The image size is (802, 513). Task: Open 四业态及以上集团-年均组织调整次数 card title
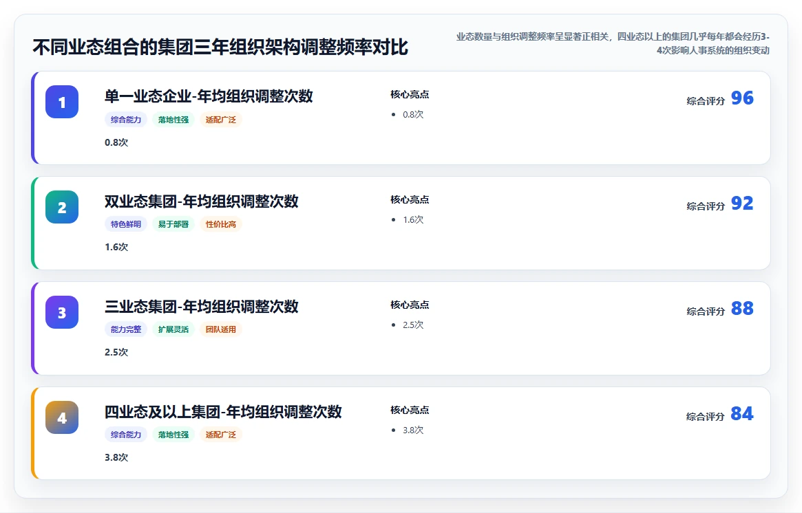pos(223,412)
